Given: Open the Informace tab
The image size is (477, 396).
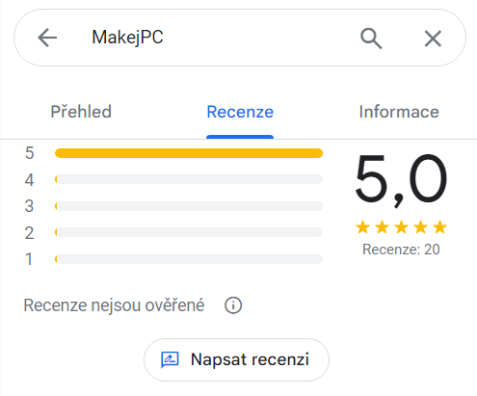Looking at the screenshot, I should (x=399, y=112).
